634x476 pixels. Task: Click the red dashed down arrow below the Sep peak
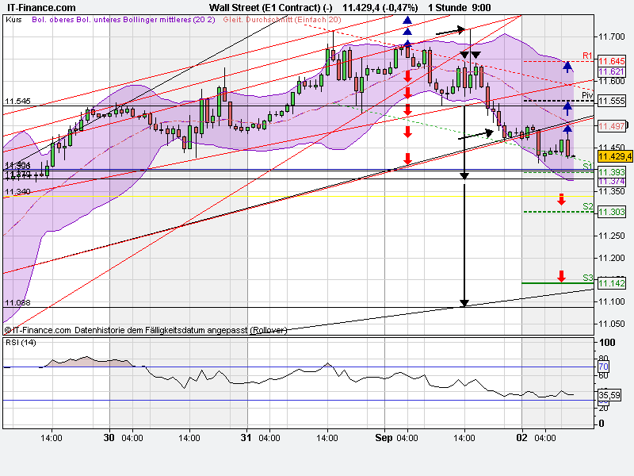(408, 119)
